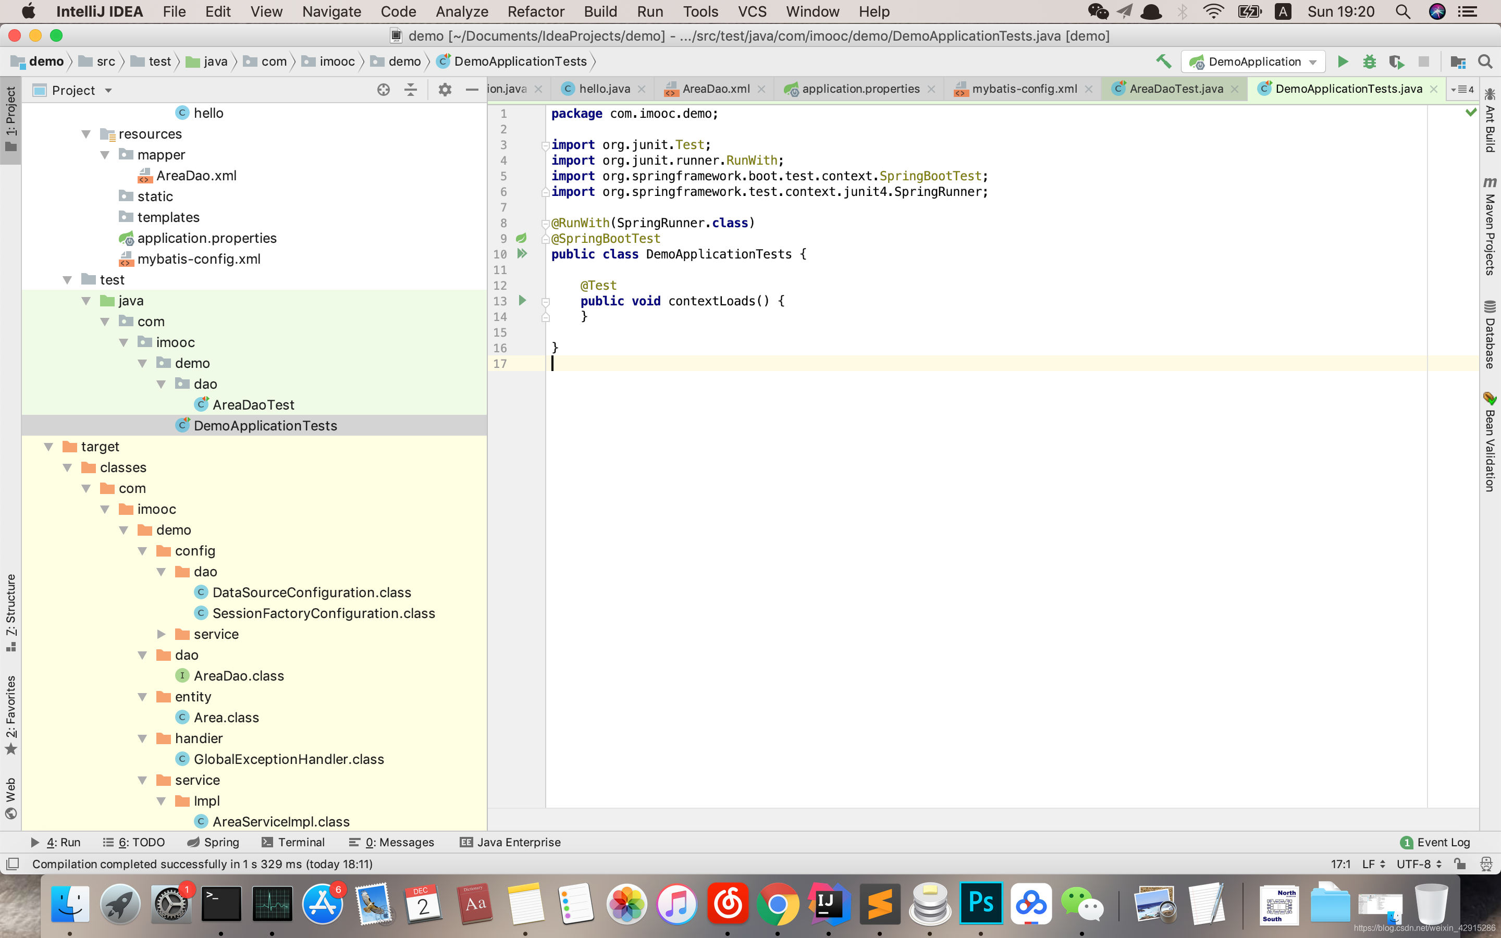Collapse the test folder

(x=68, y=280)
